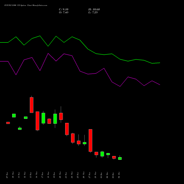Click the '28 Nov' date label
This screenshot has width=184, height=184.
tap(95, 175)
